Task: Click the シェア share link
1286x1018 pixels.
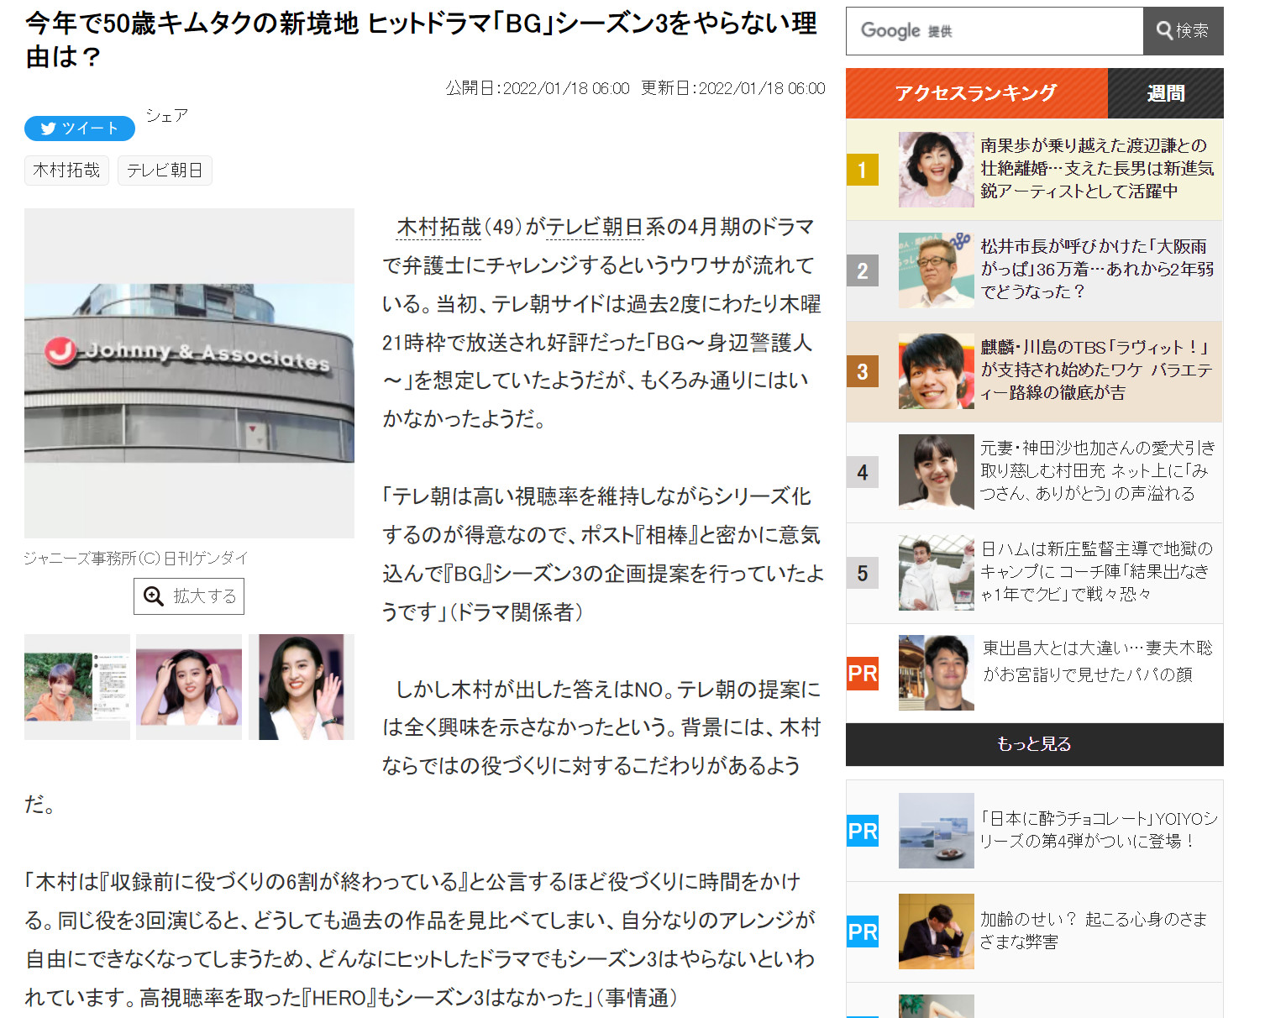Action: (x=166, y=115)
